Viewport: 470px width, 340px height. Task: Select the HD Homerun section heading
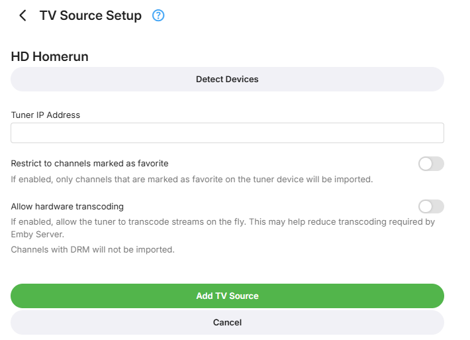tap(50, 57)
